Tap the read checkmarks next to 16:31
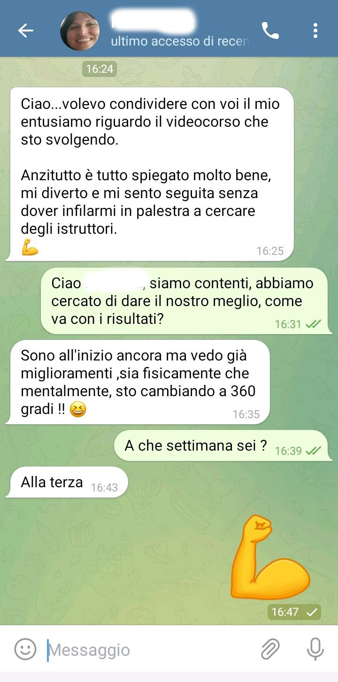338x682 pixels. (313, 324)
